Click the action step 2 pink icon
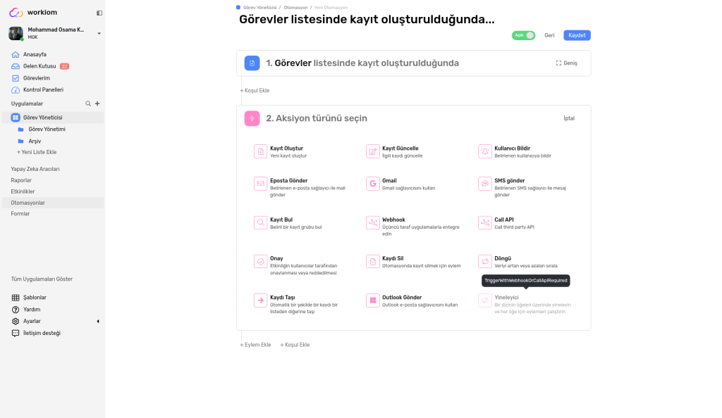This screenshot has height=418, width=722. (252, 118)
